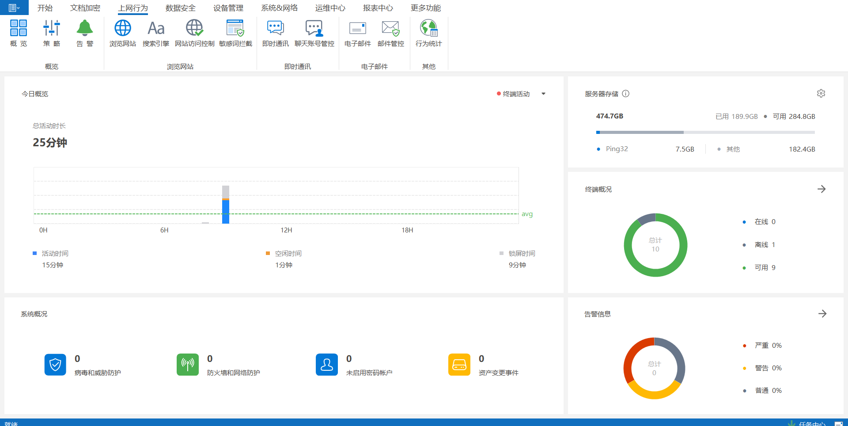848x426 pixels.
Task: Switch to the 数据安全 tab
Action: 180,8
